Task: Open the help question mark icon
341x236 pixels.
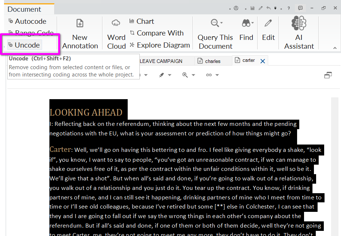Action: point(289,8)
